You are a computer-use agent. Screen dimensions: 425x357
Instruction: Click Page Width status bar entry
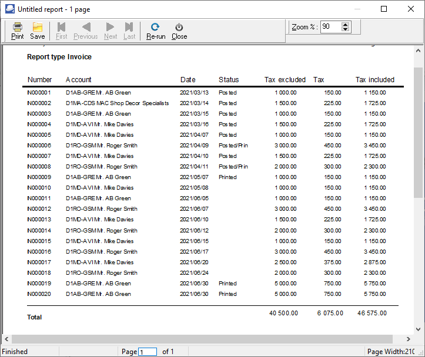tap(391, 352)
